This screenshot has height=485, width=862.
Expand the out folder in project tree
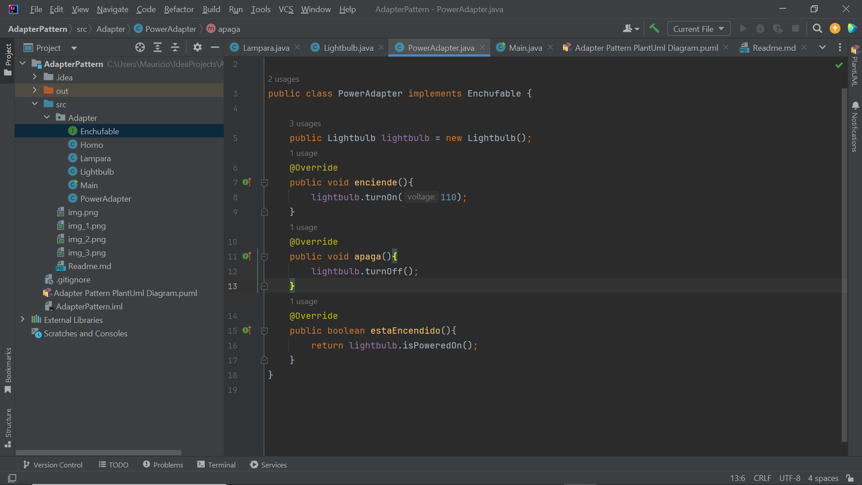point(35,91)
